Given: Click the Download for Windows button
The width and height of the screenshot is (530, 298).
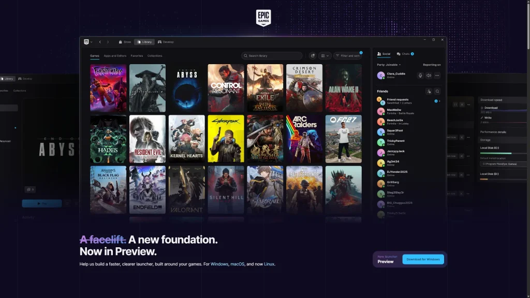Looking at the screenshot, I should 423,259.
